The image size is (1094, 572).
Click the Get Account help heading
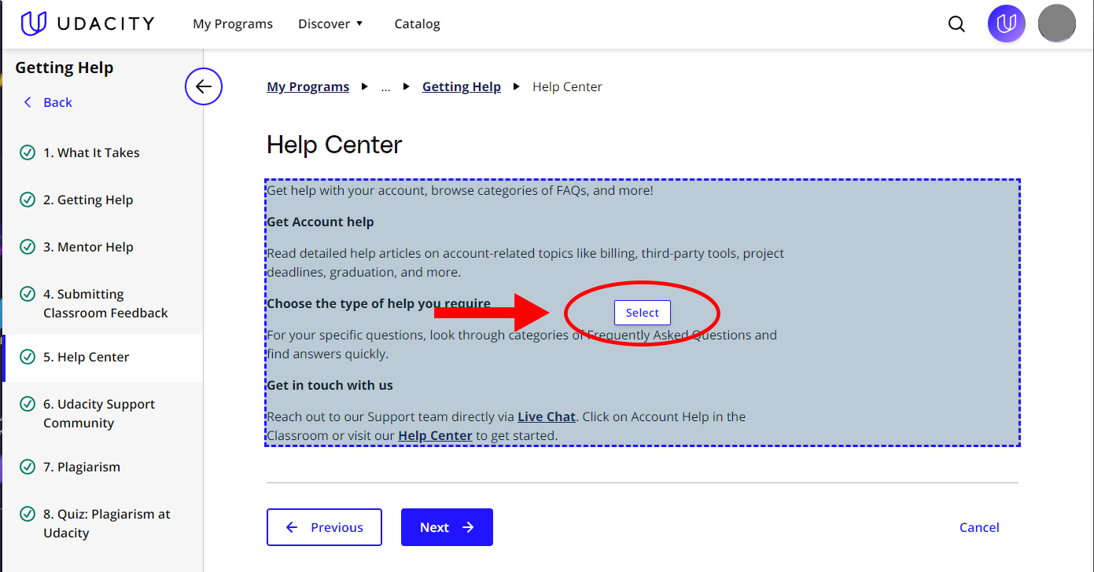click(x=320, y=222)
